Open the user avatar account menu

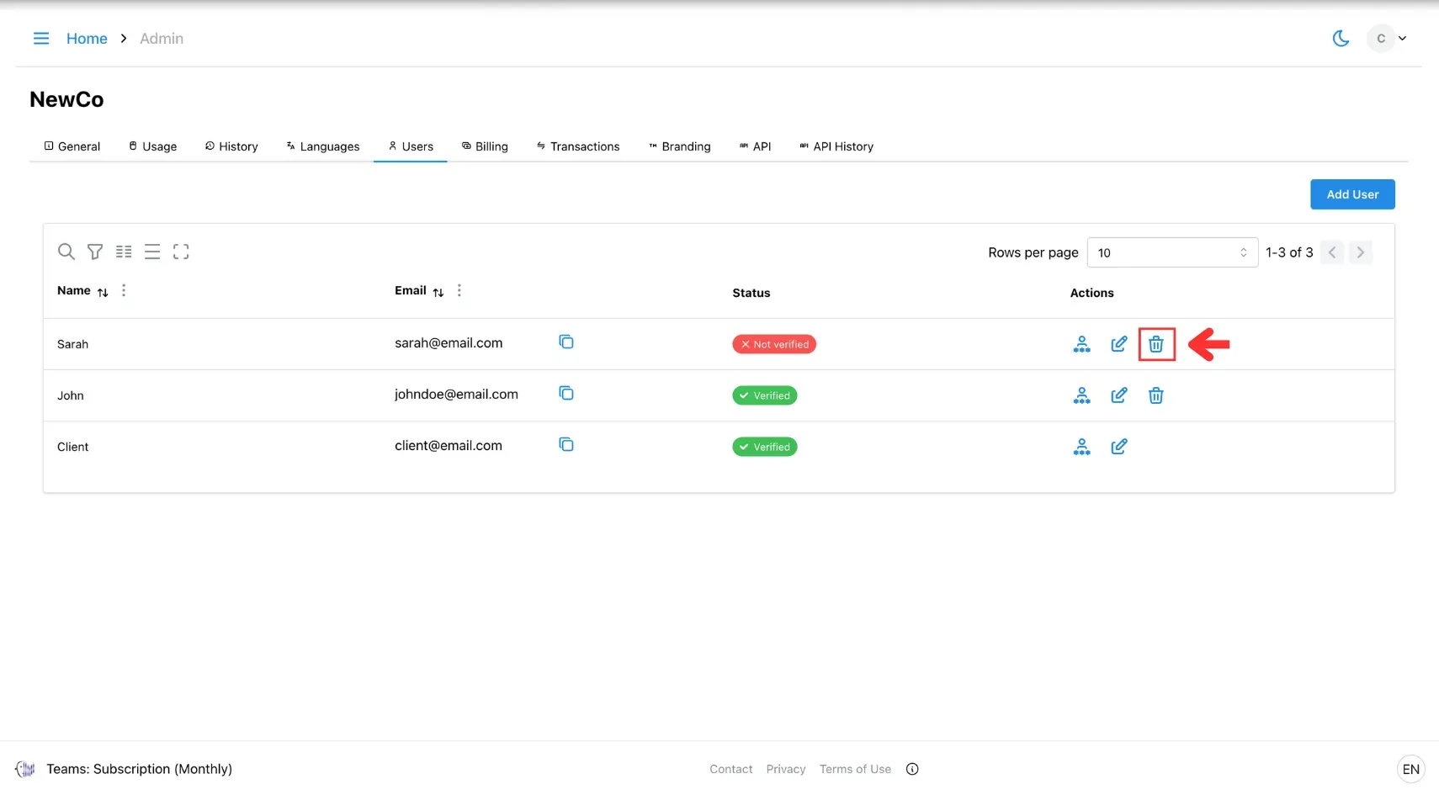pos(1387,39)
